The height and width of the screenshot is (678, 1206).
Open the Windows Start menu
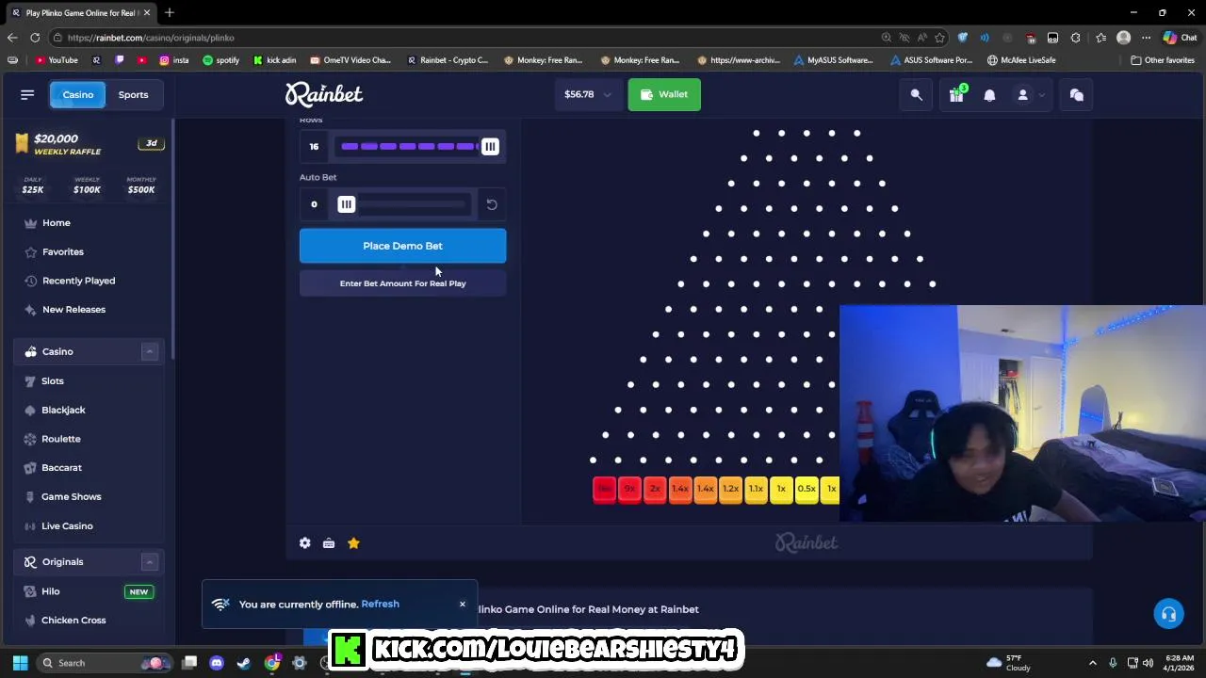click(20, 663)
